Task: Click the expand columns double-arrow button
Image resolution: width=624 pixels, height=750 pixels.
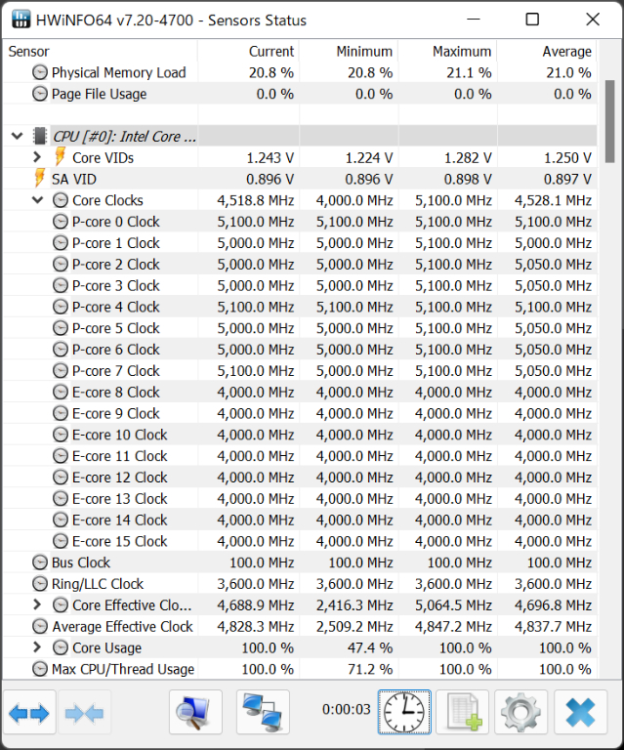Action: click(28, 713)
